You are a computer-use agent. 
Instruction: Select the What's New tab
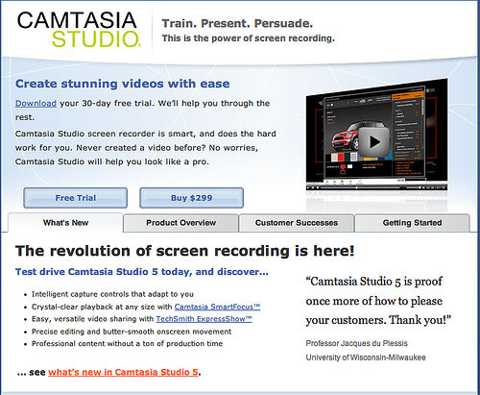coord(65,223)
